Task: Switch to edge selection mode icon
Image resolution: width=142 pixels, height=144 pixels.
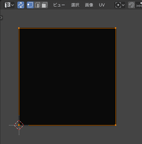Action: pos(37,5)
